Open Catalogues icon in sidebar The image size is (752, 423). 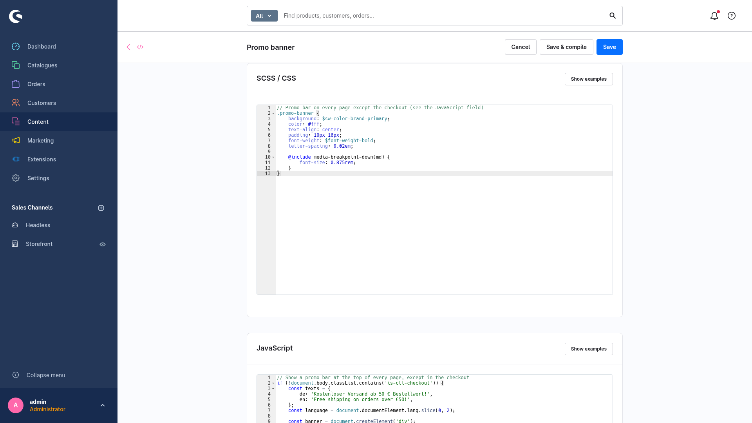tap(16, 65)
